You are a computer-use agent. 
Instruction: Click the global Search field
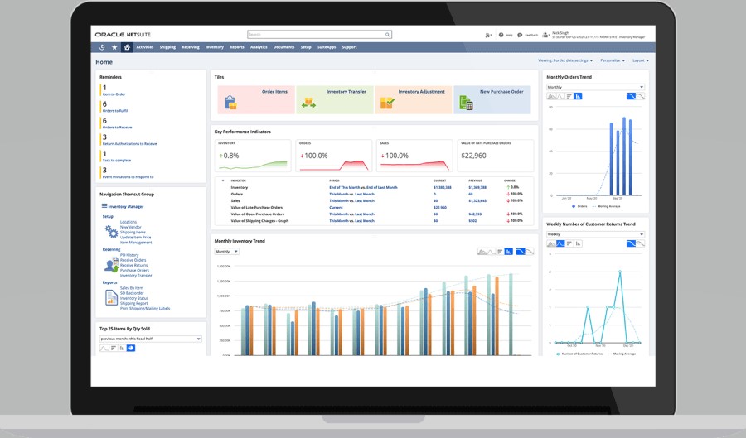(x=319, y=35)
